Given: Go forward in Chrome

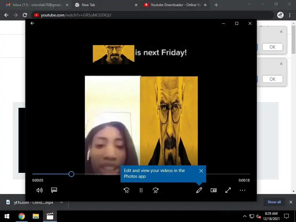Looking at the screenshot, I should pos(16,15).
